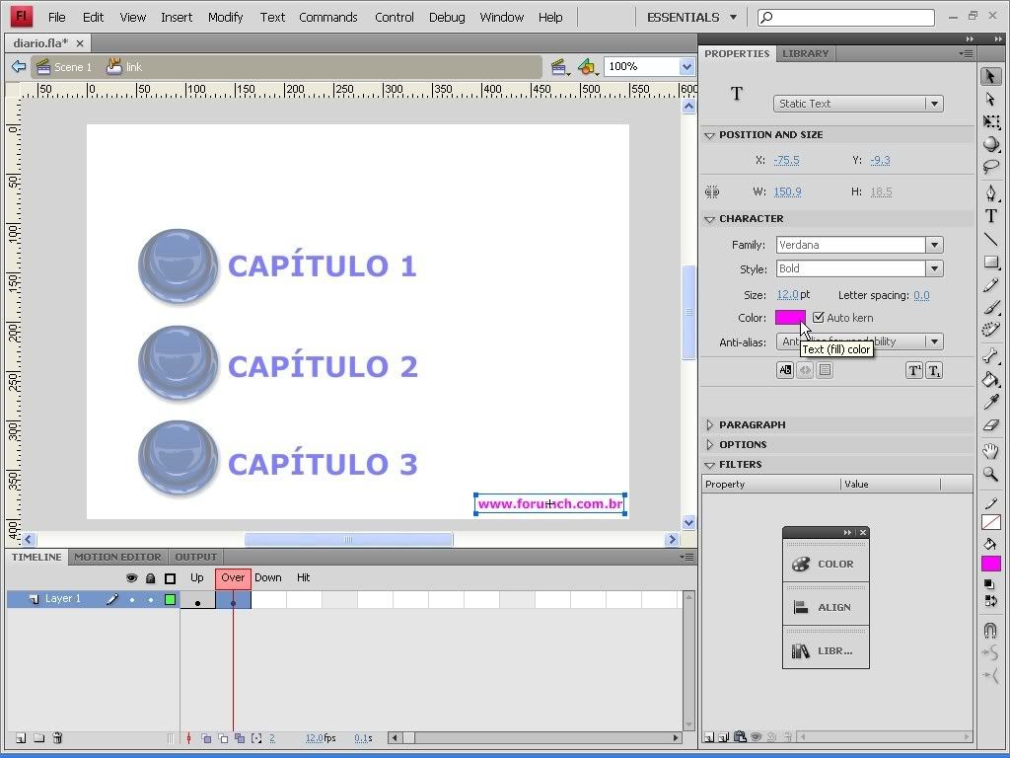Open the Align panel button
This screenshot has width=1010, height=758.
[x=826, y=607]
